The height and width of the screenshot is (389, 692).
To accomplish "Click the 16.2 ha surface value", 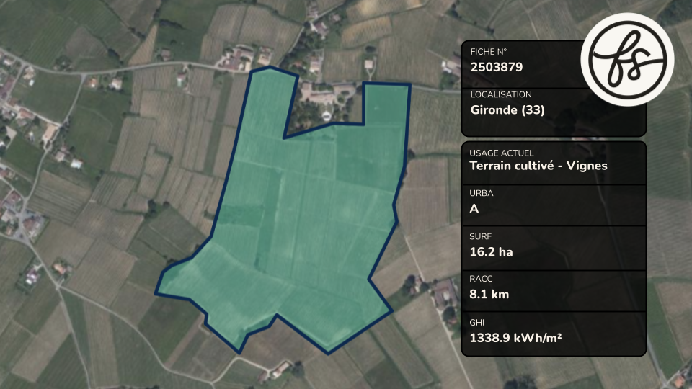I will [x=491, y=252].
